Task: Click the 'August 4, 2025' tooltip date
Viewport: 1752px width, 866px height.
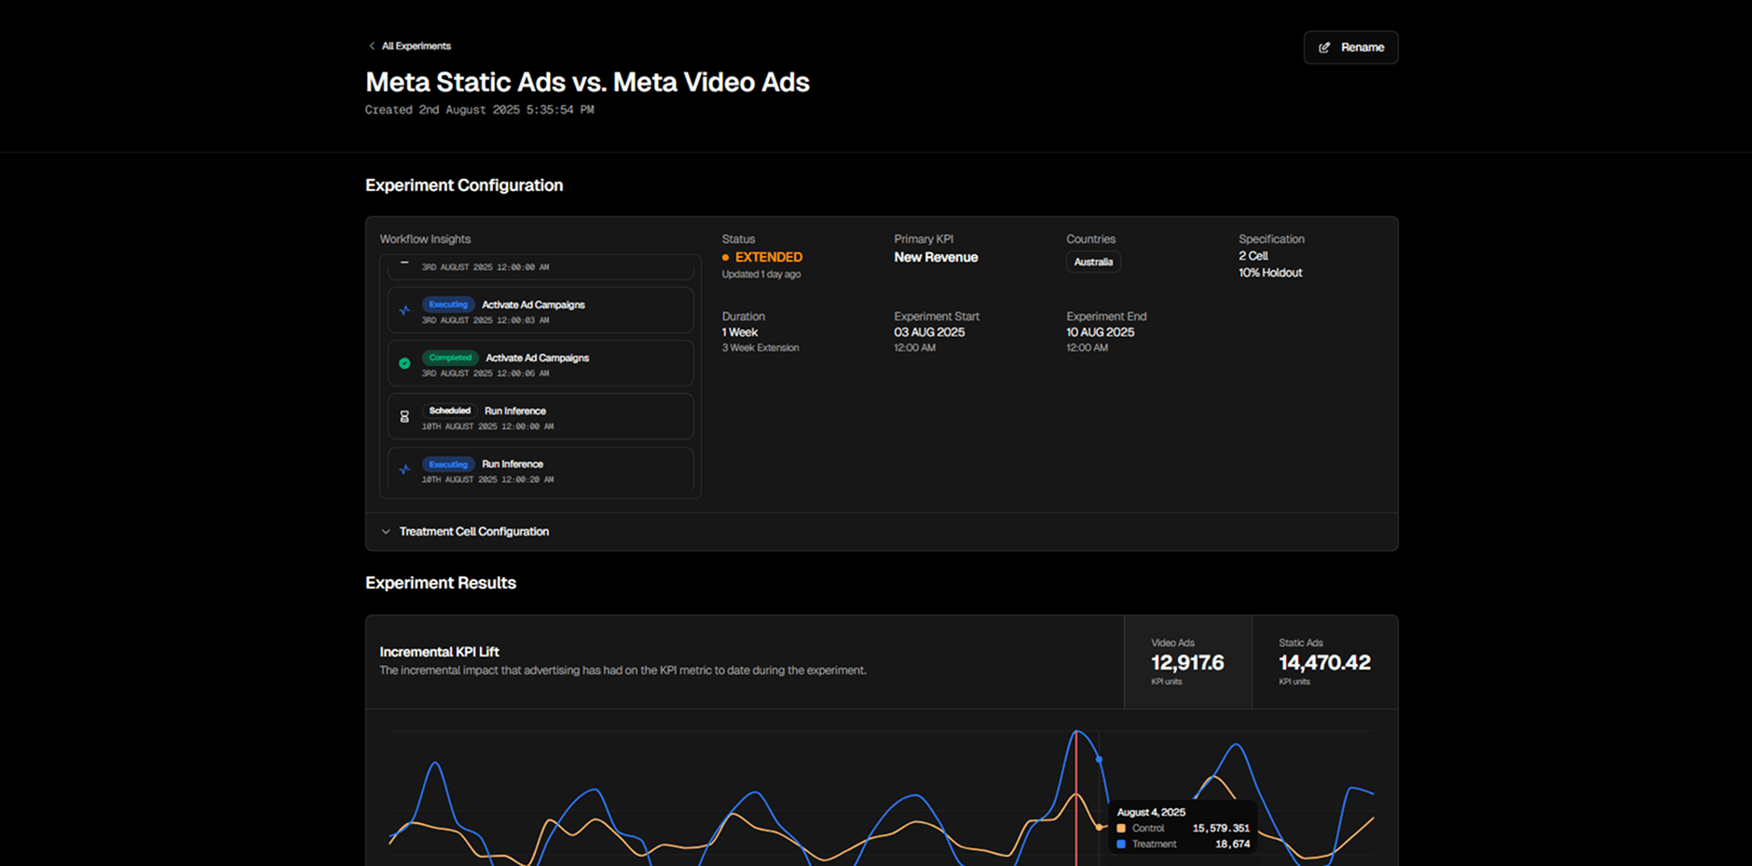Action: pos(1151,813)
